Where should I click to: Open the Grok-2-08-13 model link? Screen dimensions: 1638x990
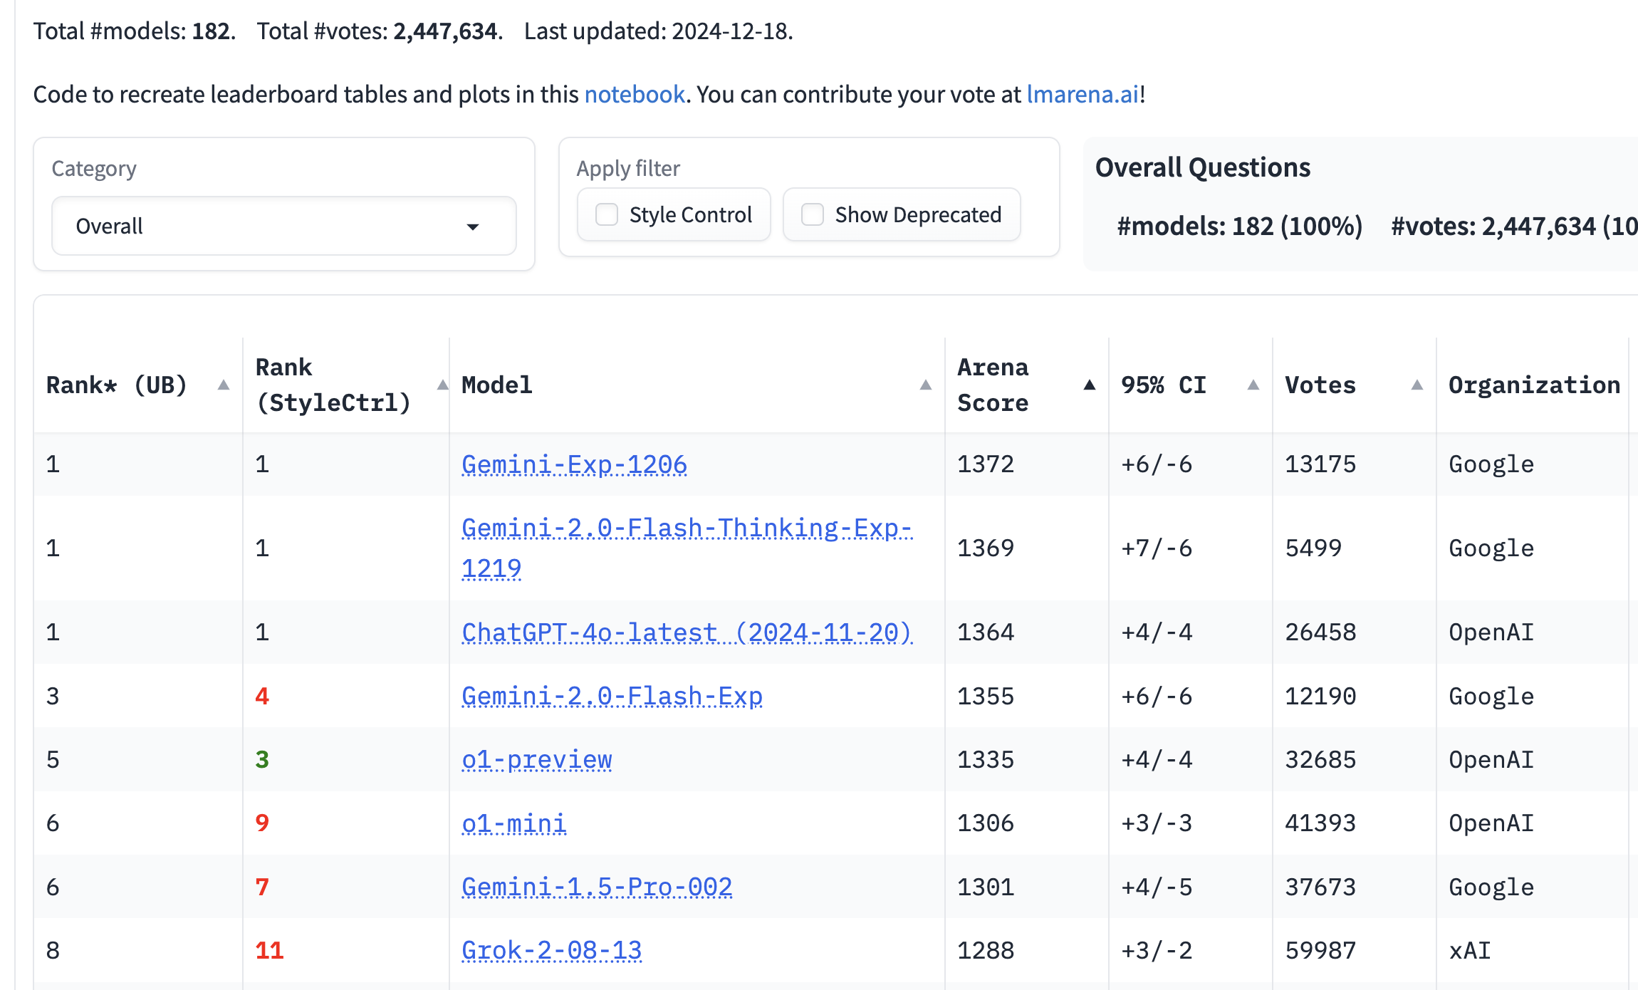tap(552, 951)
